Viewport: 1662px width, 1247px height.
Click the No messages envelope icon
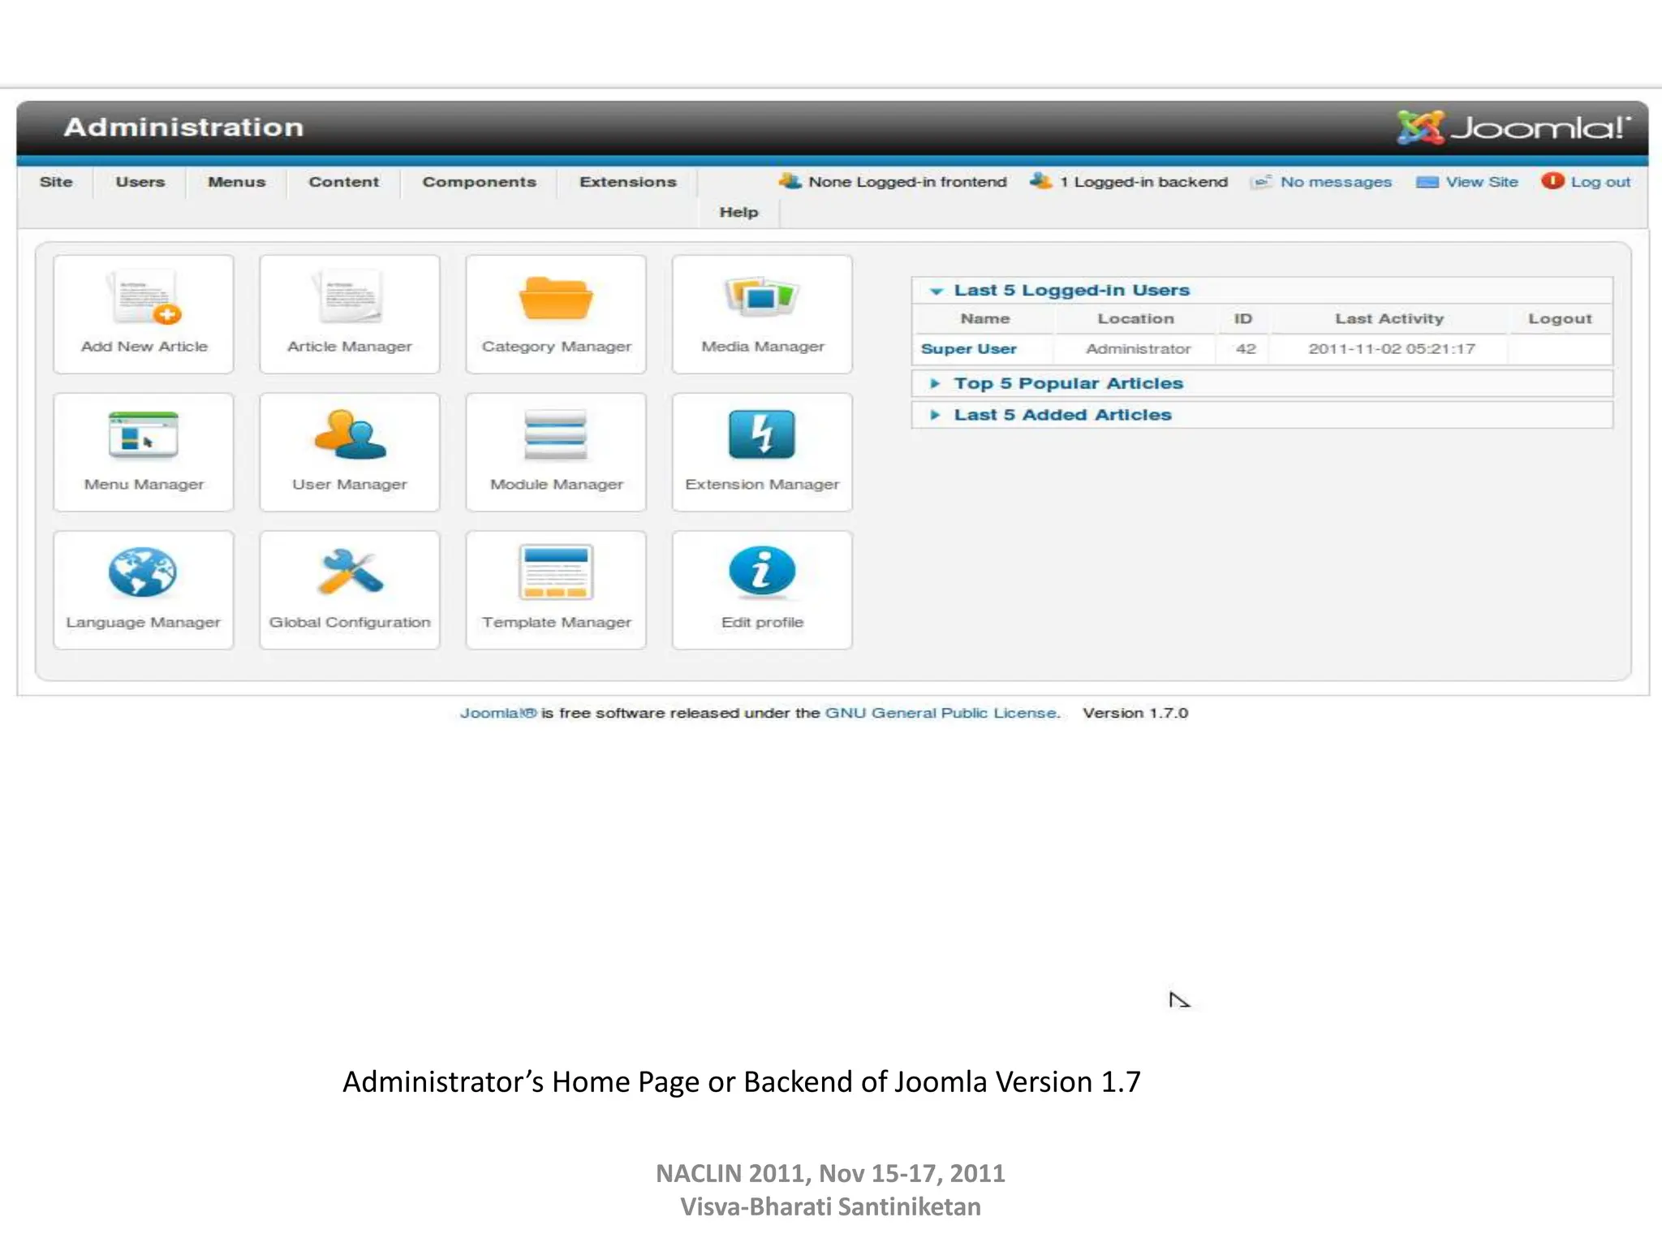click(x=1261, y=181)
